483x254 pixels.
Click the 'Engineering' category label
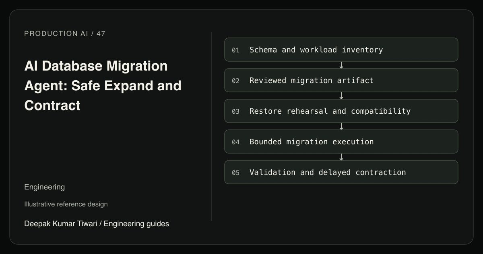click(44, 187)
